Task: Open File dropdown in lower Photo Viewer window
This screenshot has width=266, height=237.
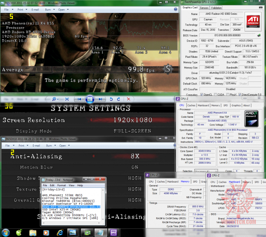Action: coord(10,146)
